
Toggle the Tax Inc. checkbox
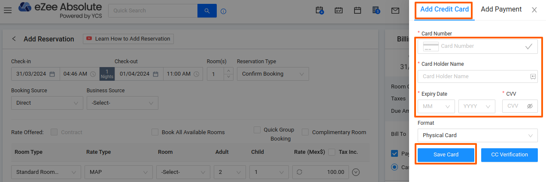(332, 152)
